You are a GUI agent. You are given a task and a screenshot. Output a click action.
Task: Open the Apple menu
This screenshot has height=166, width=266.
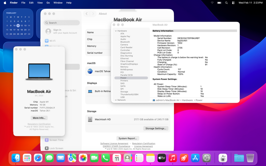(5, 3)
